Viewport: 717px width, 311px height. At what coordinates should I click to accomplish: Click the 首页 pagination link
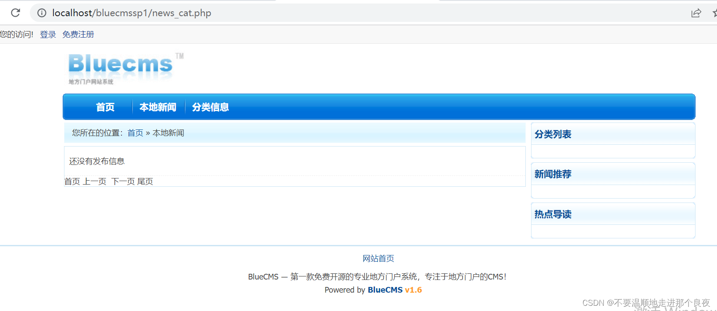pyautogui.click(x=72, y=182)
